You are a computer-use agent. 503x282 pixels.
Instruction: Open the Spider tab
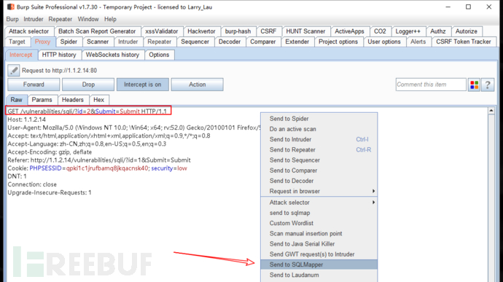(x=69, y=42)
